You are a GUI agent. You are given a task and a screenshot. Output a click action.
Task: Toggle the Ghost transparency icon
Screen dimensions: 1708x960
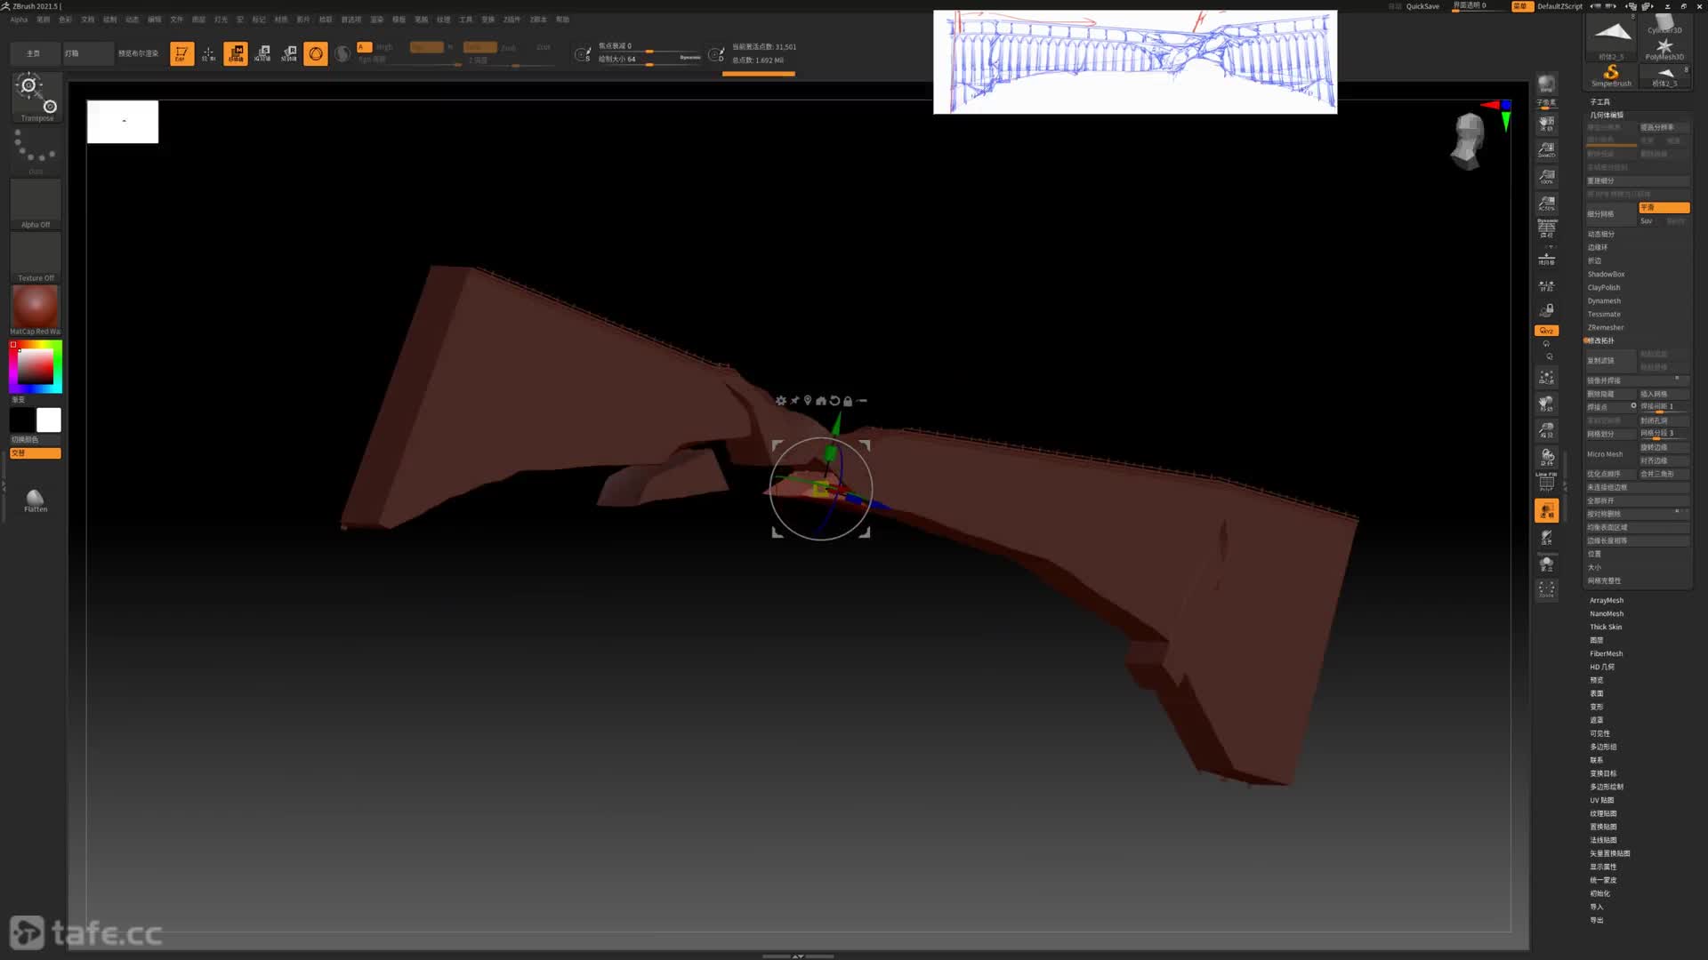pos(1547,538)
